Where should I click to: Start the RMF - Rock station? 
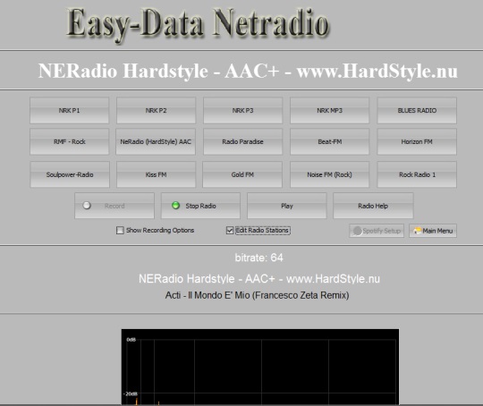[69, 141]
